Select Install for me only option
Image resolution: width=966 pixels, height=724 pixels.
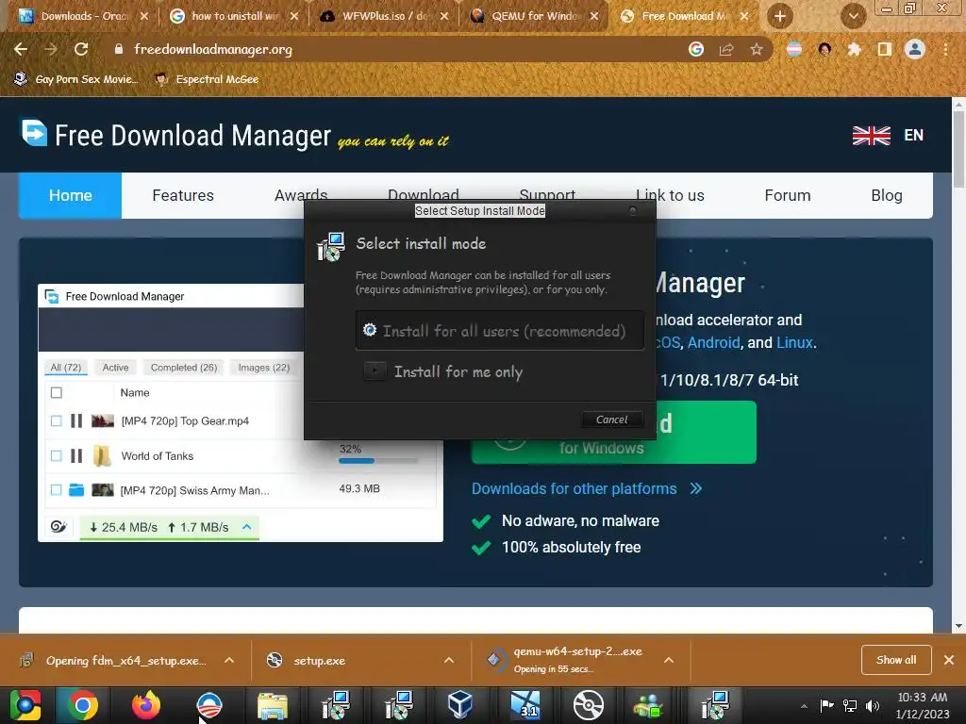click(x=443, y=371)
